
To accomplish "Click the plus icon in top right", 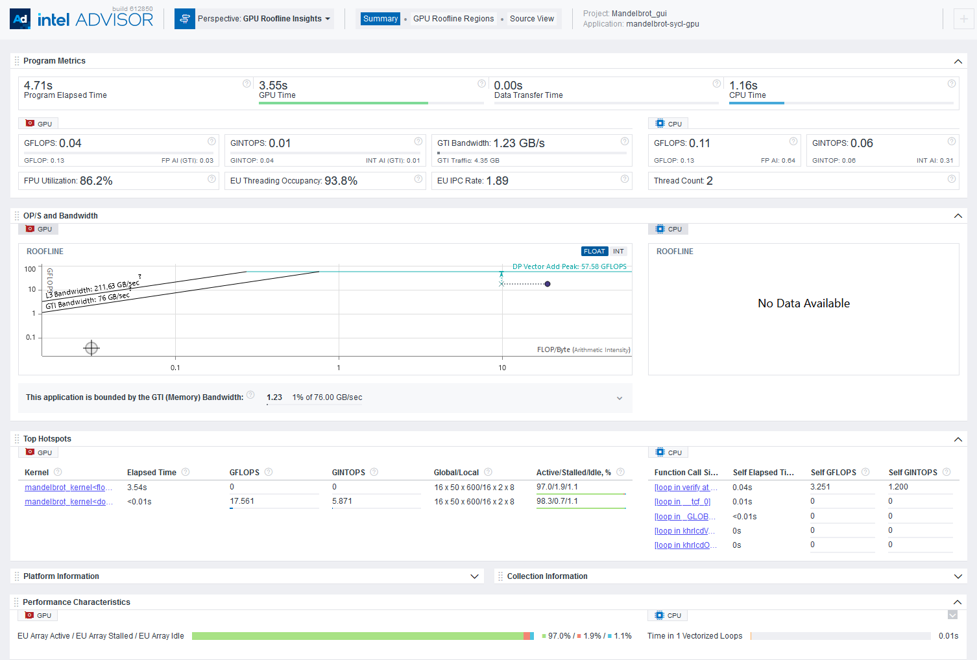I will pyautogui.click(x=963, y=19).
